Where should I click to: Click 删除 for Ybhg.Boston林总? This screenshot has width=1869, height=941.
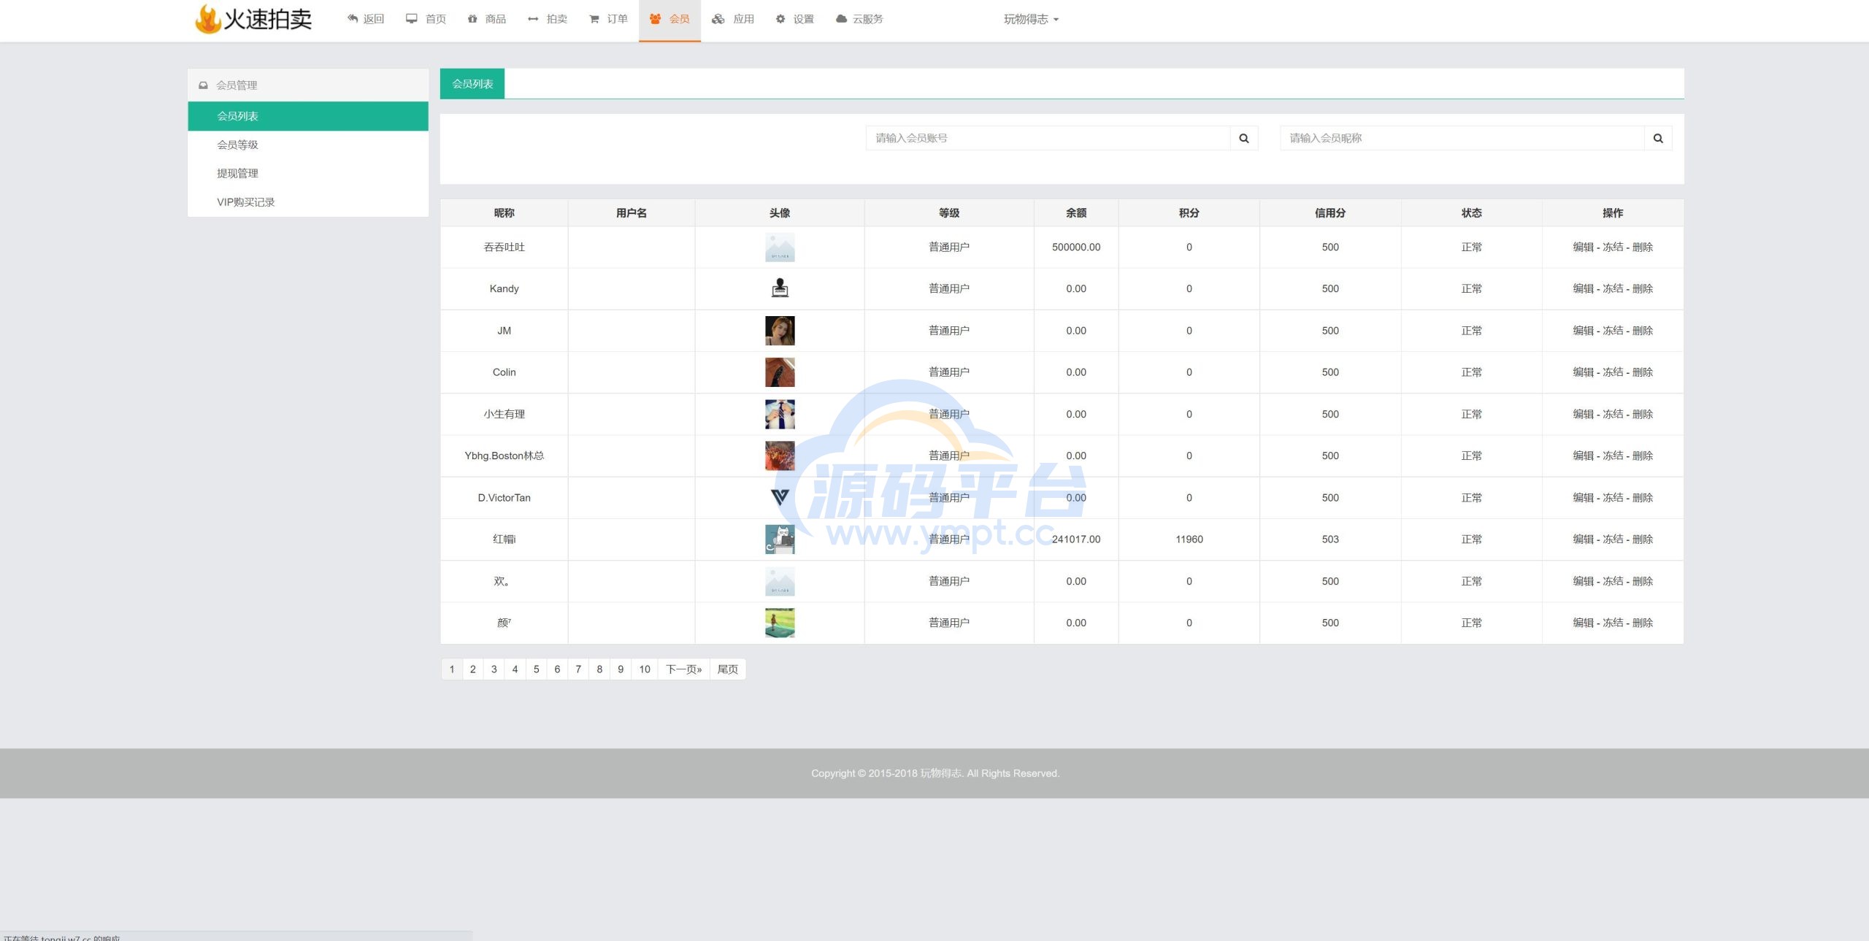pos(1643,456)
